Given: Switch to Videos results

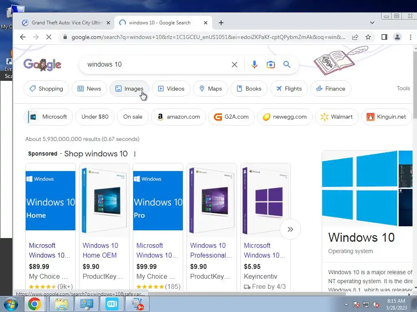Looking at the screenshot, I should coord(171,89).
